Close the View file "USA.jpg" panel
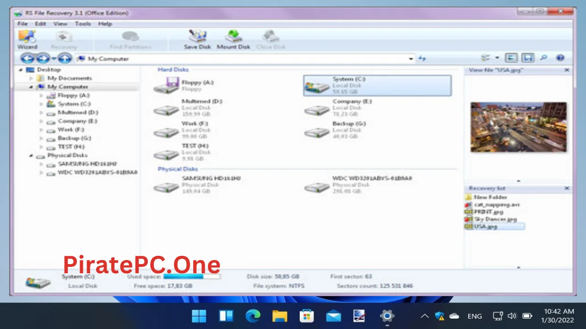This screenshot has width=586, height=329. [x=567, y=70]
